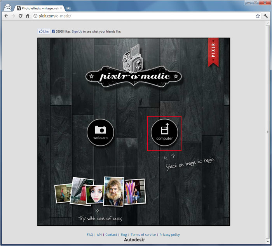
Task: Go back with browser back arrow
Action: point(6,16)
